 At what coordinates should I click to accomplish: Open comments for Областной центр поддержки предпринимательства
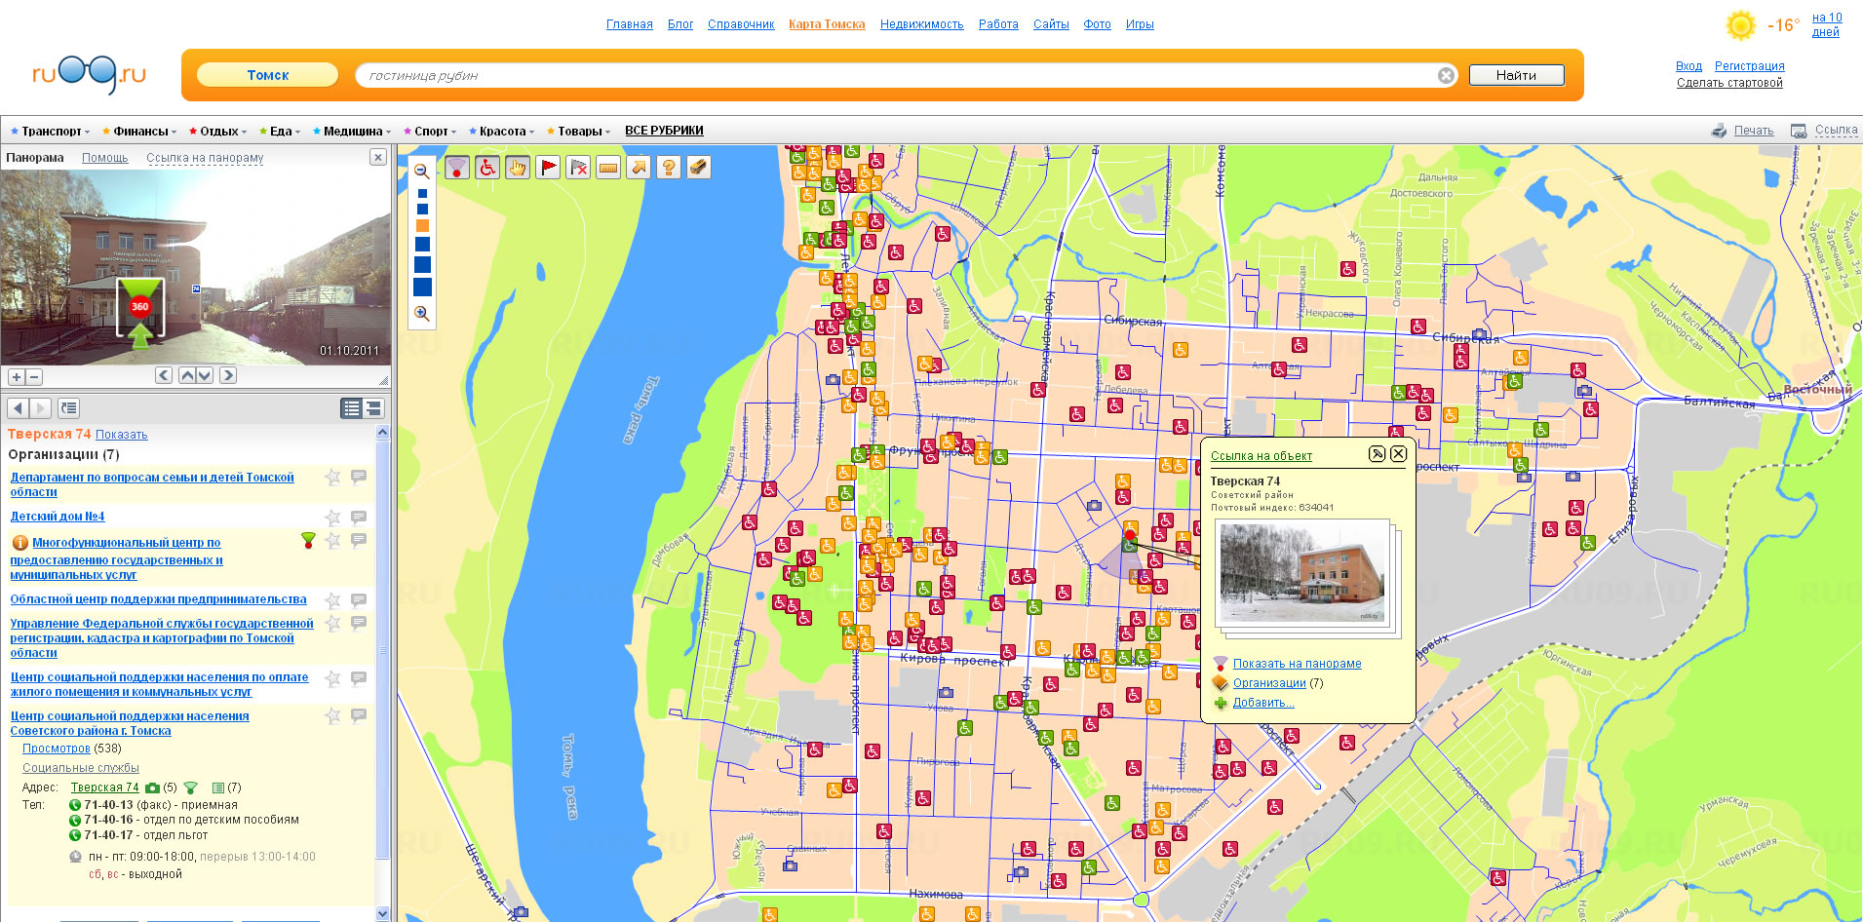click(359, 599)
